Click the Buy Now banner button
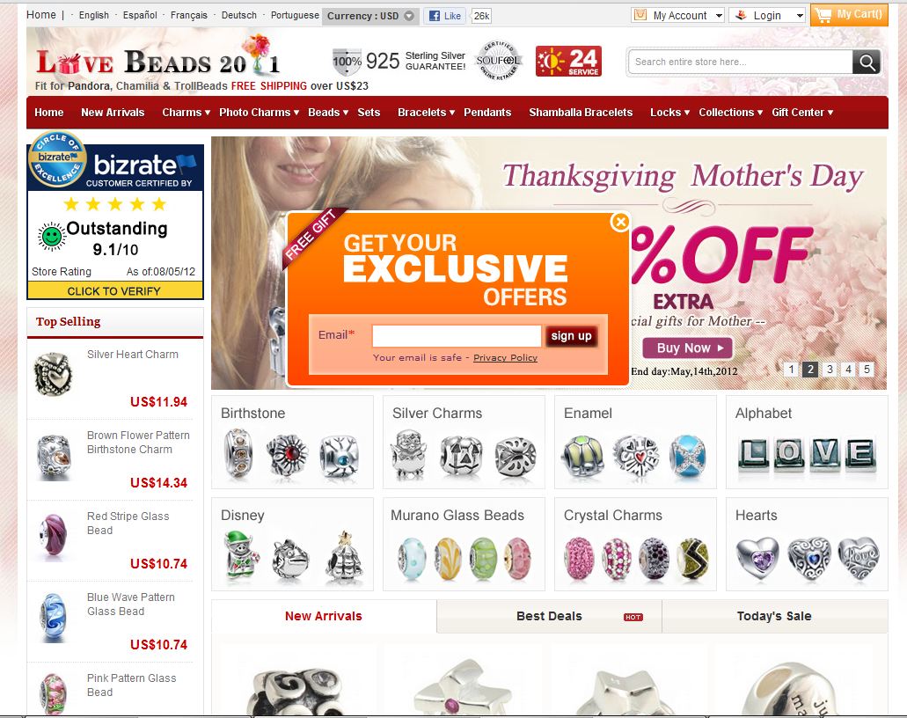The height and width of the screenshot is (718, 907). pyautogui.click(x=687, y=348)
